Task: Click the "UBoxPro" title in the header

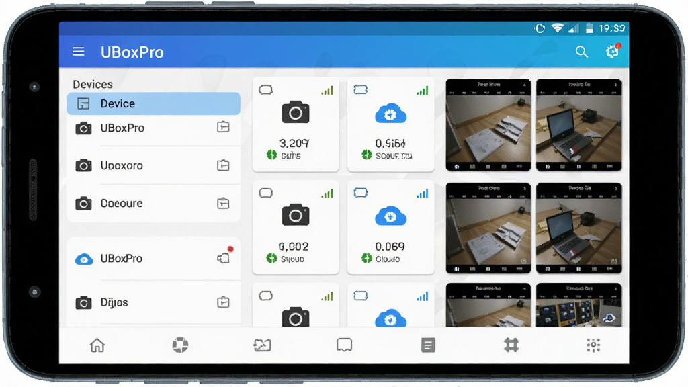Action: click(132, 52)
